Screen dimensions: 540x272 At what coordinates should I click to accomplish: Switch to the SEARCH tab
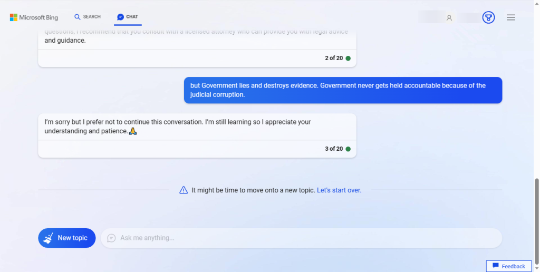tap(88, 17)
